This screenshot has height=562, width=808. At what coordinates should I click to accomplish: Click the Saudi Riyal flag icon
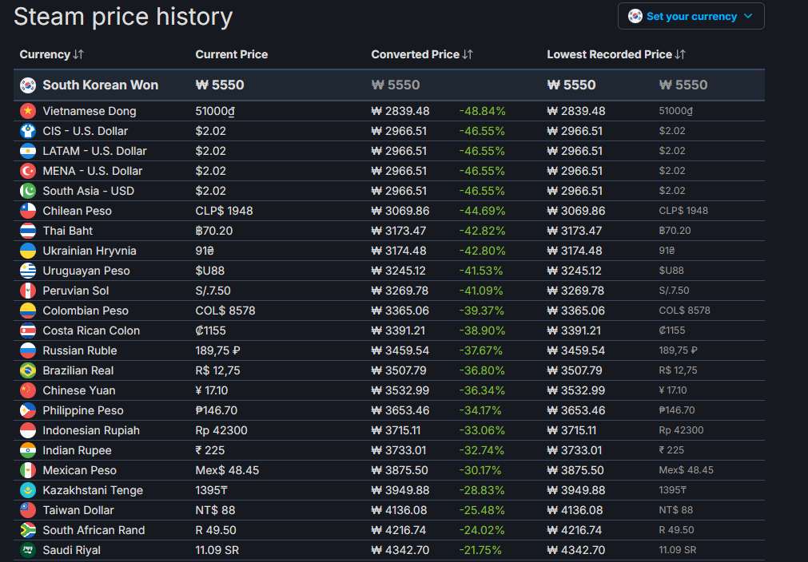[28, 550]
